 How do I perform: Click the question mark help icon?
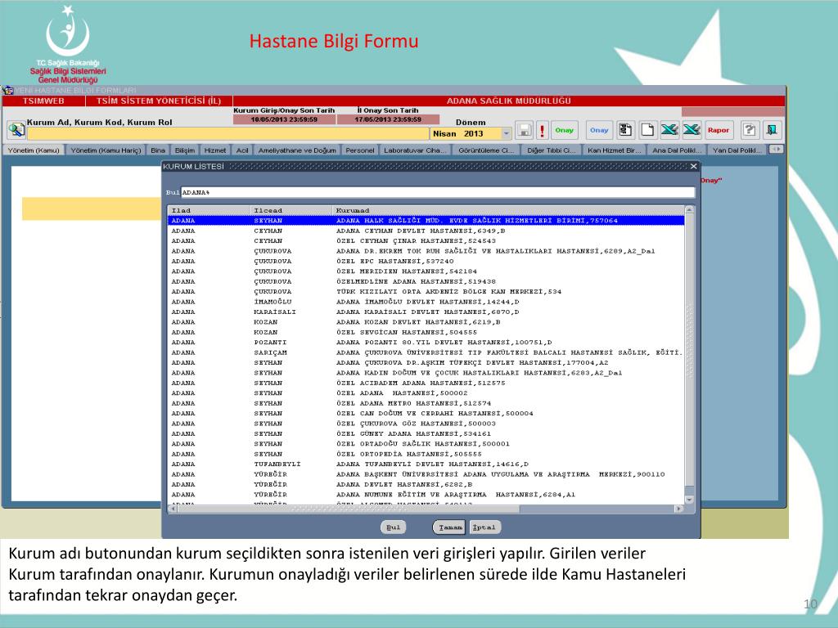pos(750,130)
